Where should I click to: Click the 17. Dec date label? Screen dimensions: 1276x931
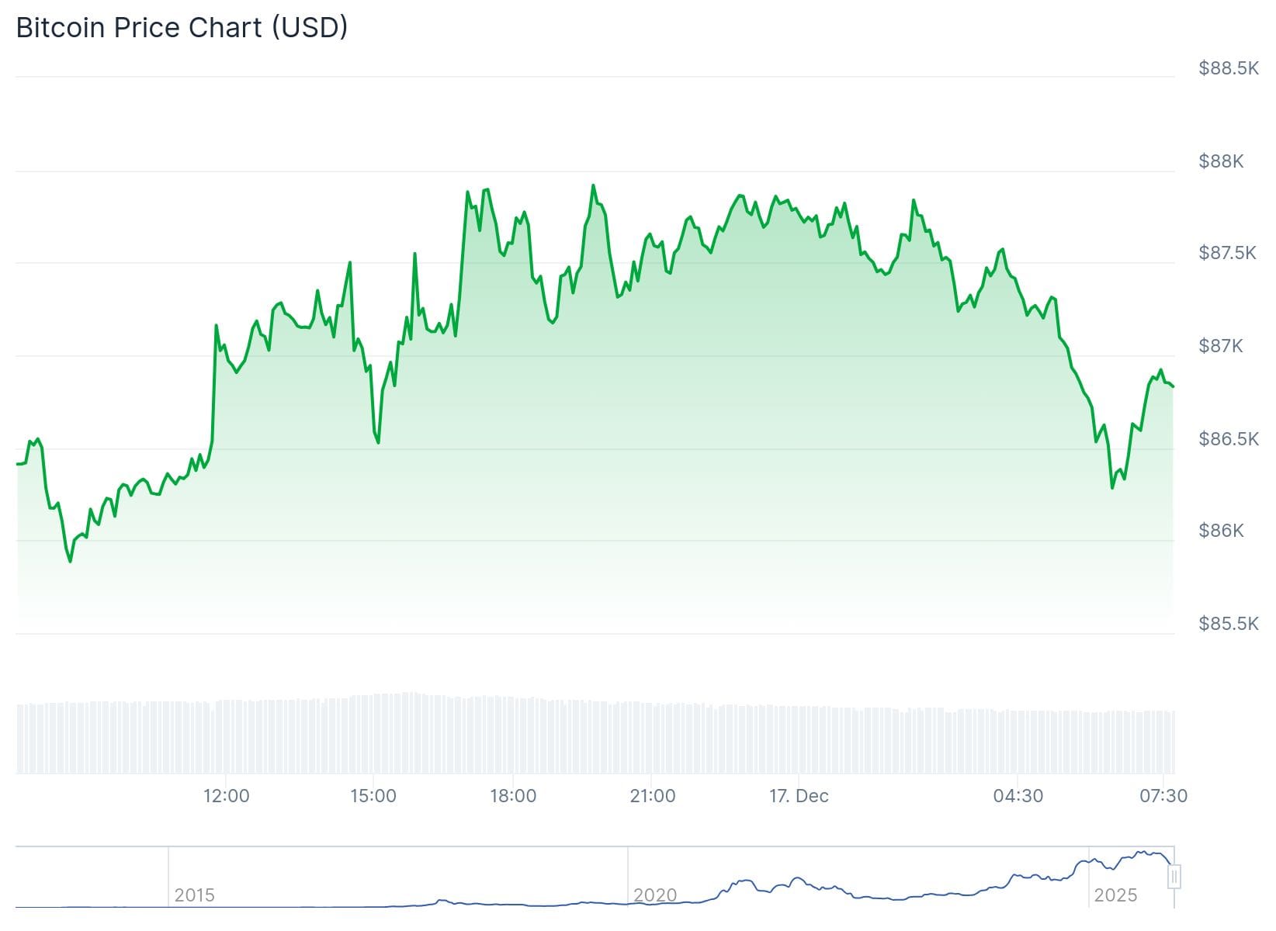click(799, 796)
